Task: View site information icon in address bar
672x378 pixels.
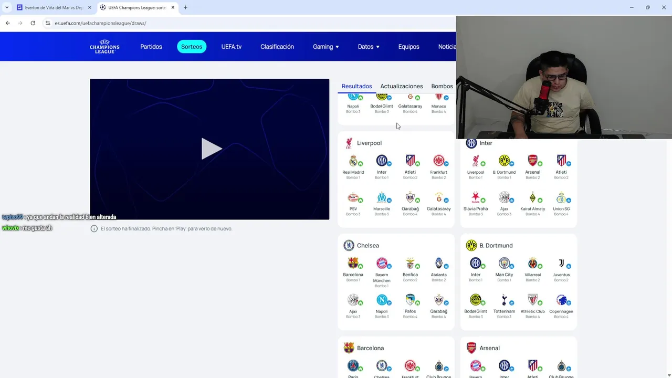Action: point(47,23)
